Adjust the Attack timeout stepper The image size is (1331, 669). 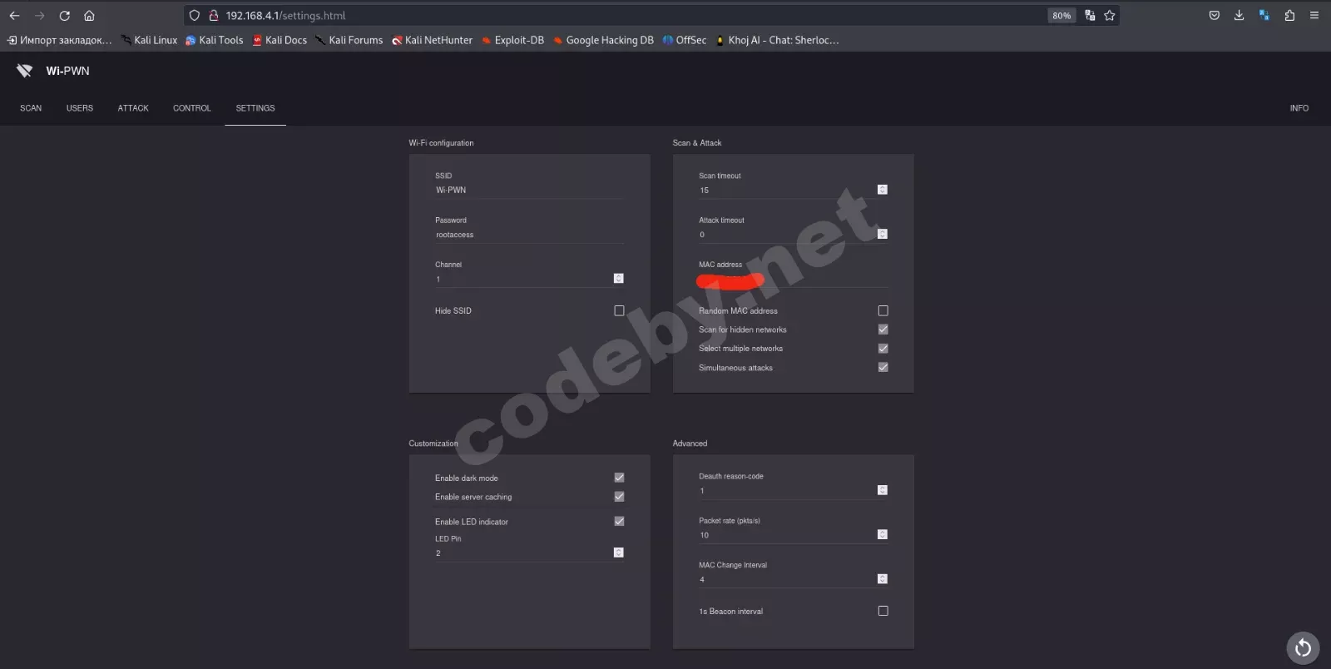click(x=883, y=234)
